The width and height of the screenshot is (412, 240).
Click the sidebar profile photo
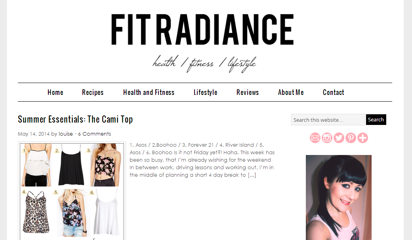click(339, 198)
